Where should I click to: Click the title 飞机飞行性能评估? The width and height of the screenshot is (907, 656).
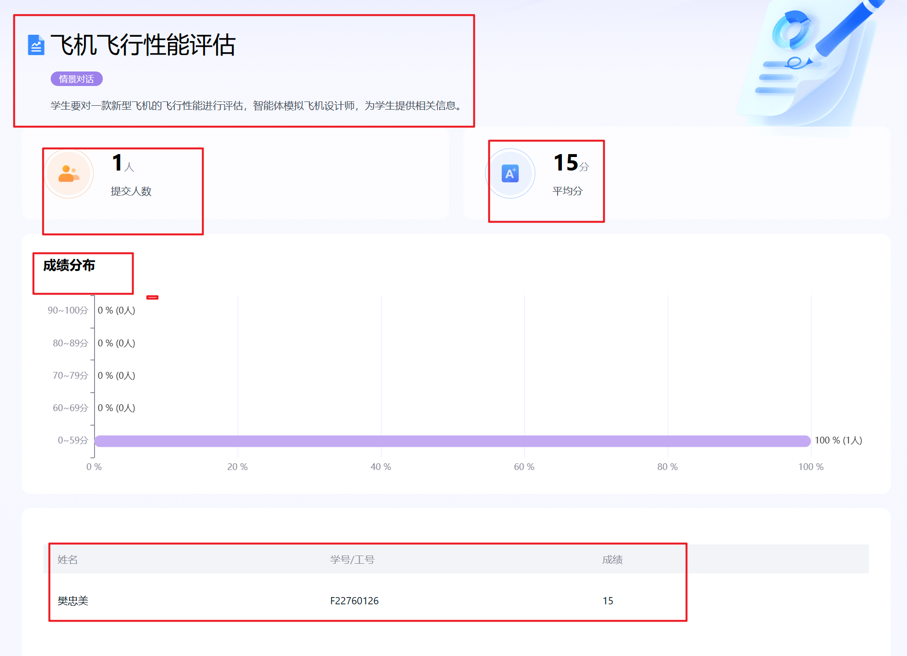point(143,45)
